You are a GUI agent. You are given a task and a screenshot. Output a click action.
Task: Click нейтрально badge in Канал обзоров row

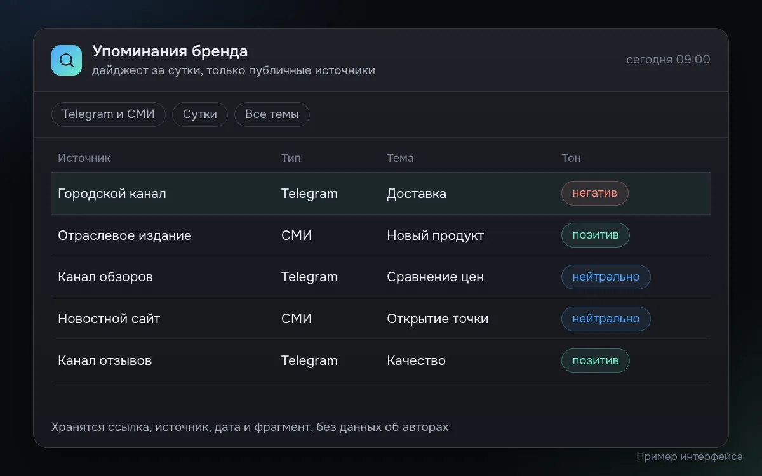606,277
